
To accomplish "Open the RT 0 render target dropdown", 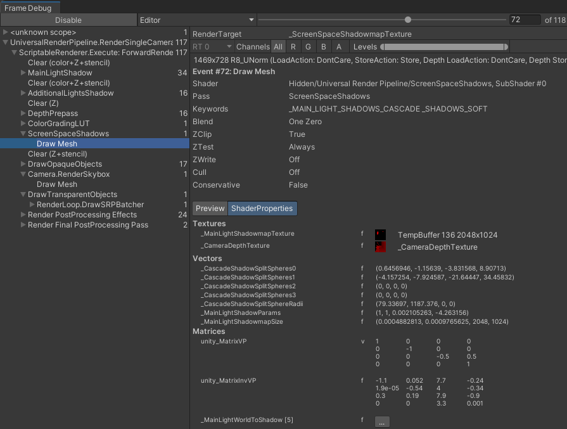I will (212, 47).
